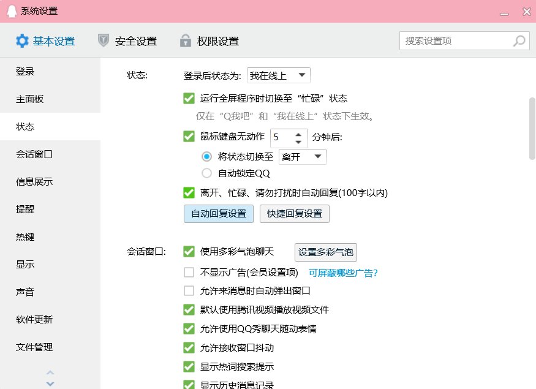Click the 权限设置 lock icon

coord(185,40)
